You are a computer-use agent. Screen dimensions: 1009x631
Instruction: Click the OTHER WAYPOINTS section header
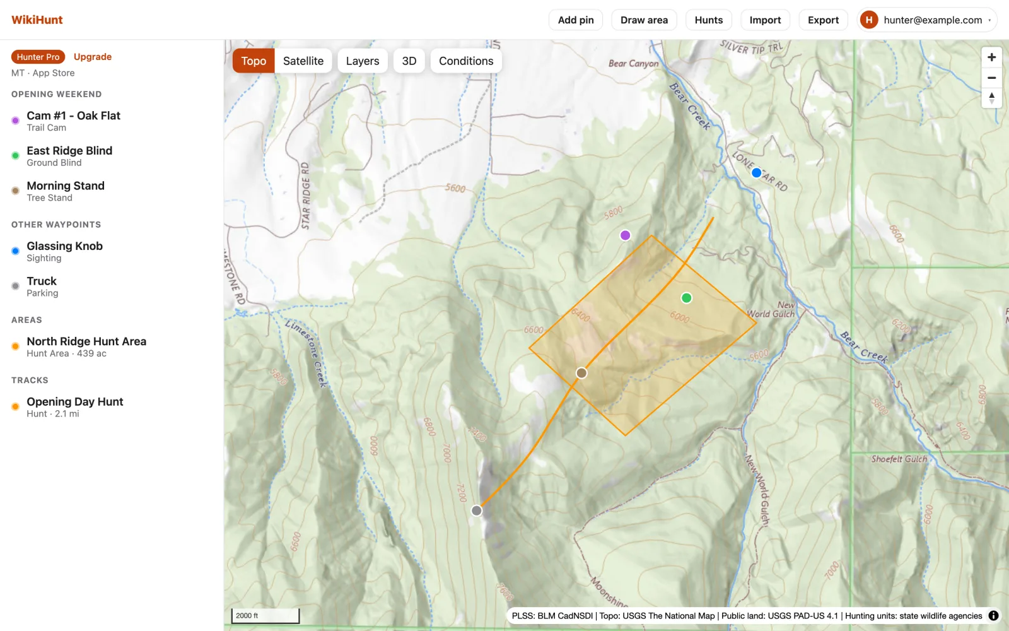[x=56, y=225]
